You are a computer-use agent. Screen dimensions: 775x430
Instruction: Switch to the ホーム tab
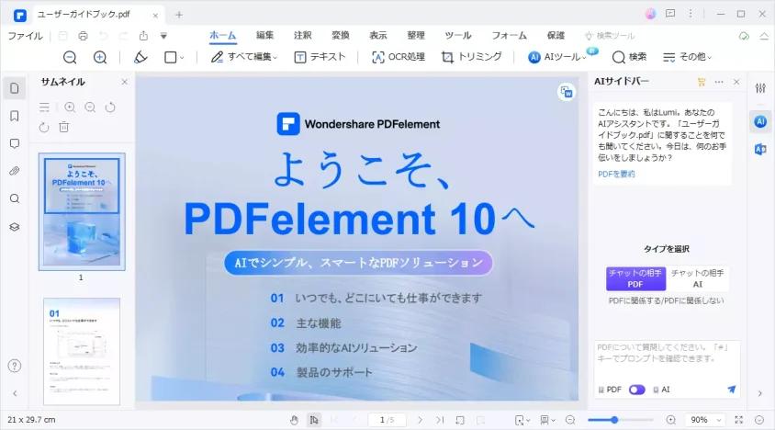point(222,35)
